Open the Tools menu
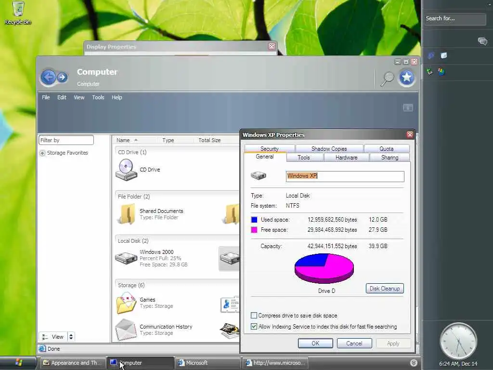Screen dimensions: 493x370 pyautogui.click(x=98, y=97)
